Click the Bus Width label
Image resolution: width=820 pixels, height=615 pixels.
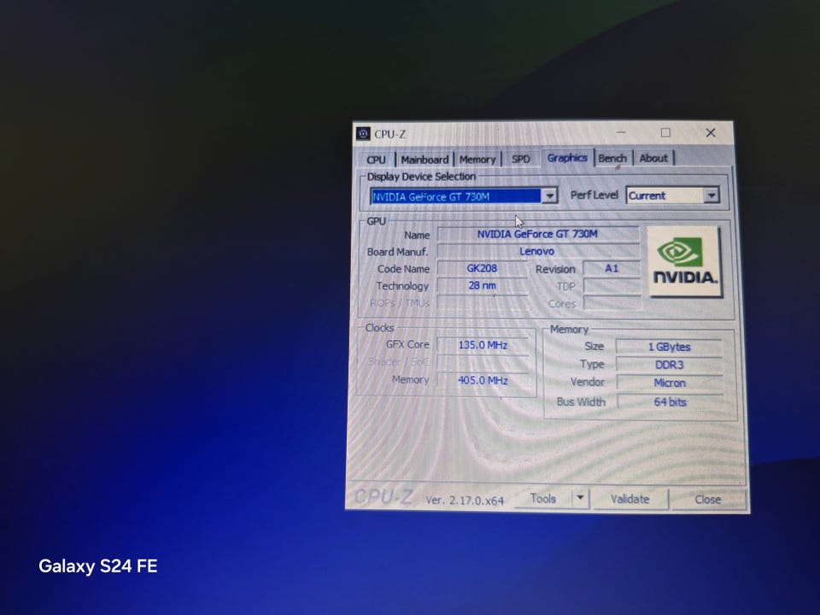tap(581, 402)
